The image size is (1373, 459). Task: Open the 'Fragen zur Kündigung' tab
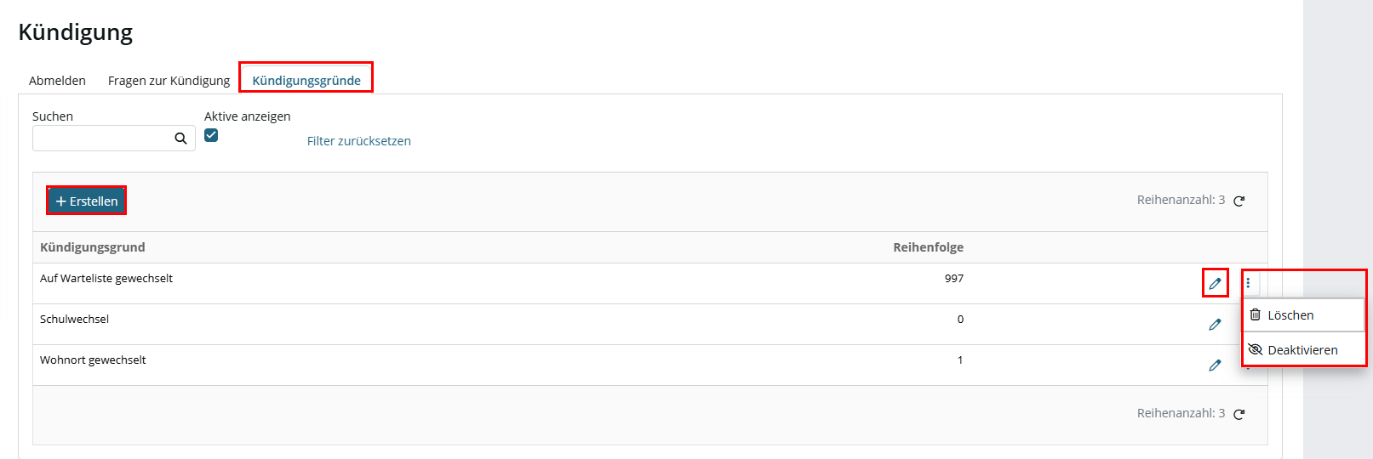169,81
